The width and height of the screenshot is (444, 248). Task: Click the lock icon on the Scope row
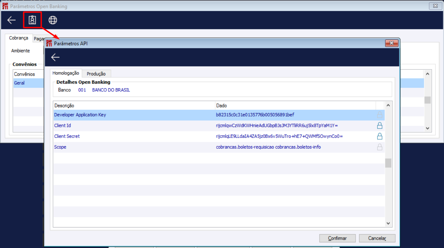[380, 147]
